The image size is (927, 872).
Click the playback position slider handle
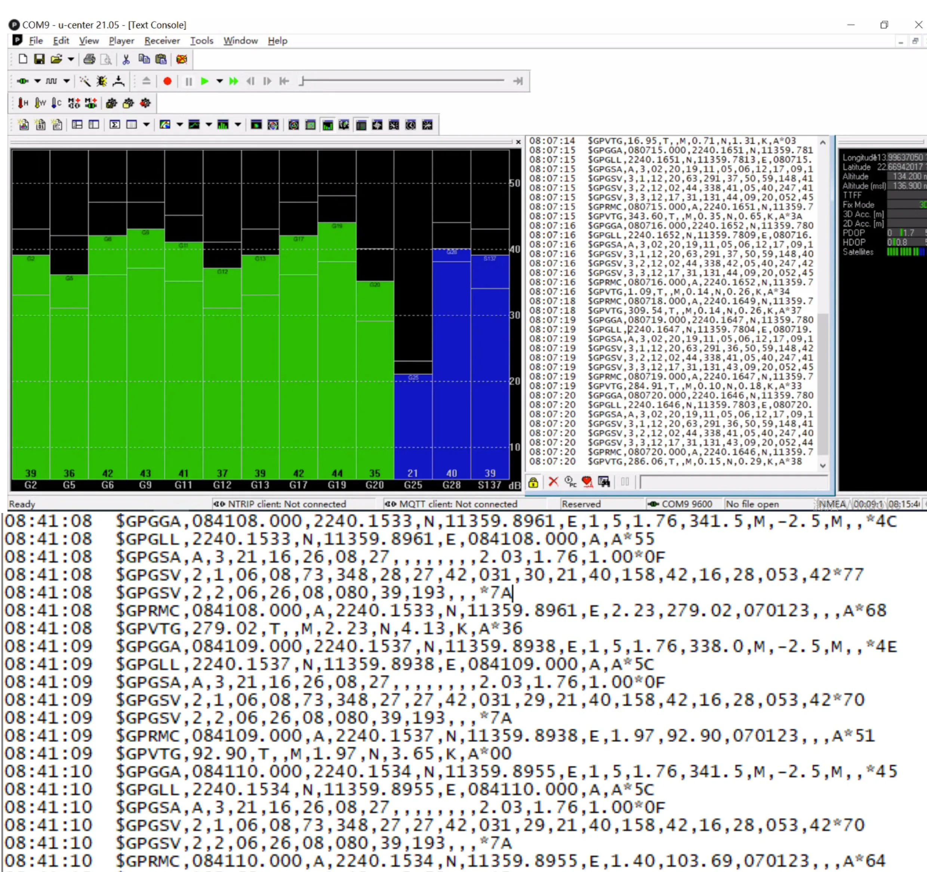302,81
